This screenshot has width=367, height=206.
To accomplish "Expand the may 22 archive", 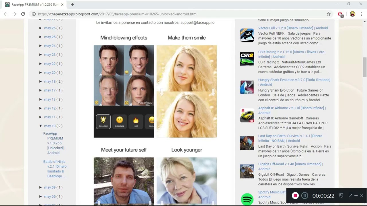I will tap(40, 64).
